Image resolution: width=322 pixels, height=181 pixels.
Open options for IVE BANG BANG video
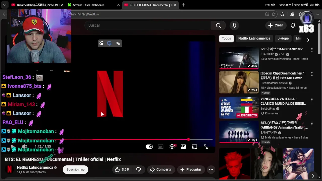pyautogui.click(x=312, y=50)
